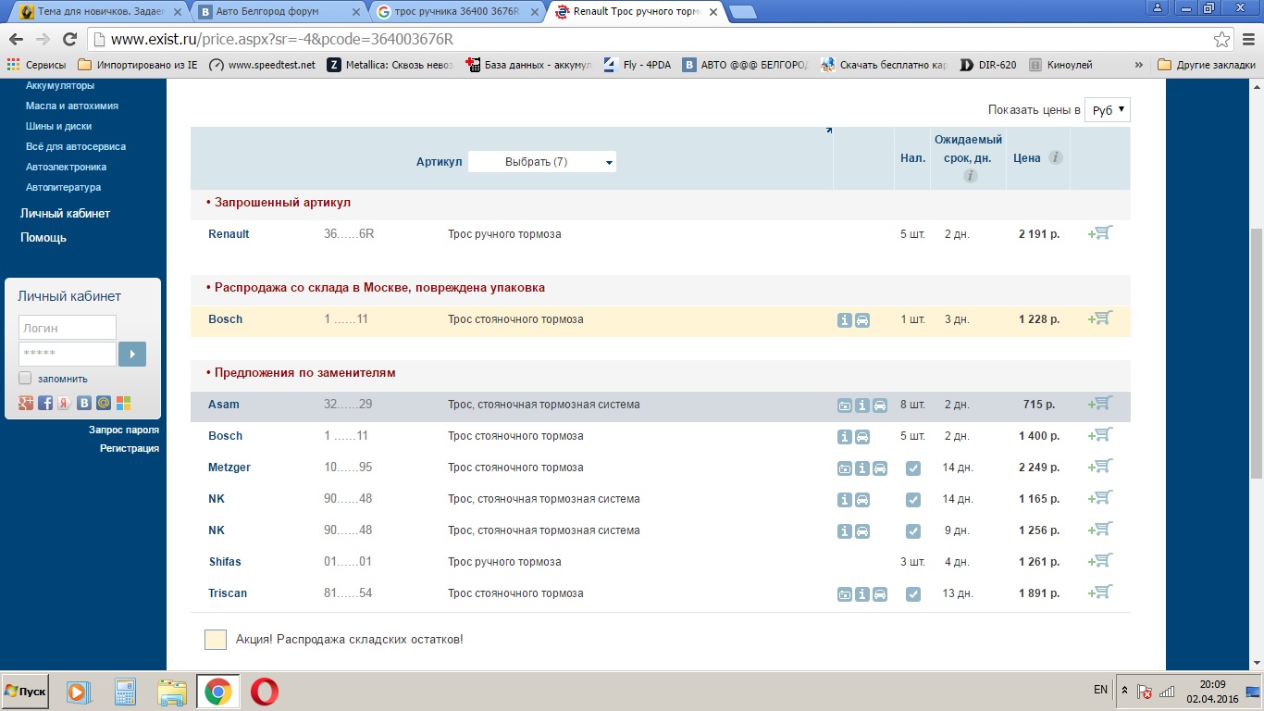The width and height of the screenshot is (1264, 711).
Task: Switch to the трос ручника Google search tab
Action: click(457, 12)
